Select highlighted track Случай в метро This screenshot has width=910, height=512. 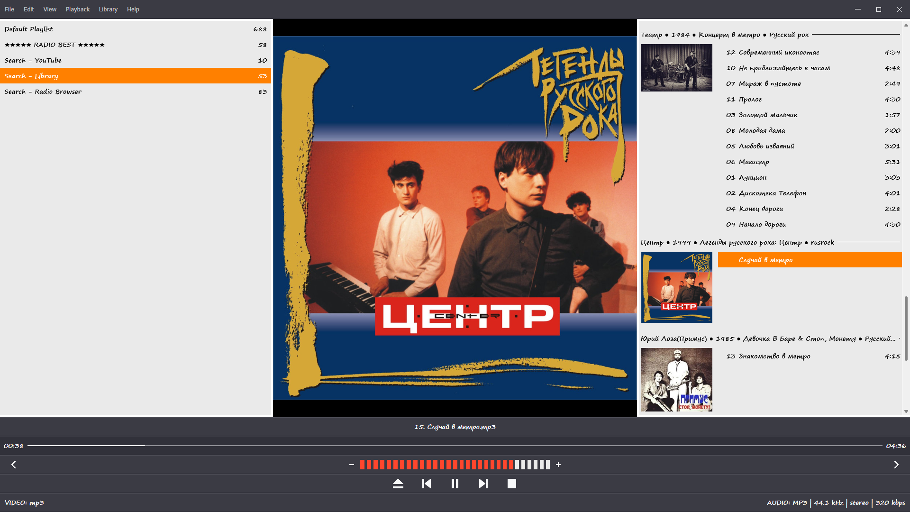[x=810, y=260]
